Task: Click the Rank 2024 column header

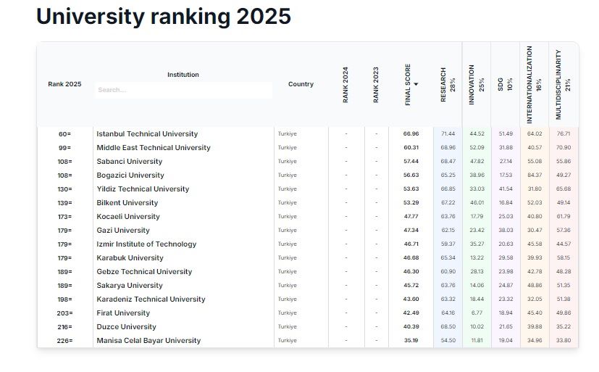Action: point(345,84)
